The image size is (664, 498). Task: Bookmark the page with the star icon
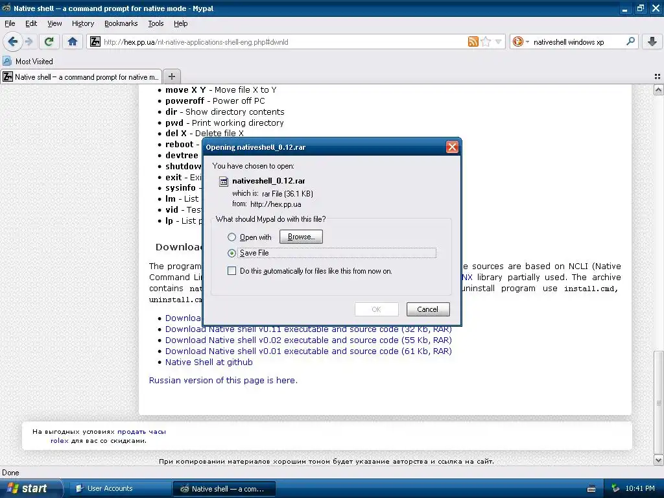click(486, 41)
